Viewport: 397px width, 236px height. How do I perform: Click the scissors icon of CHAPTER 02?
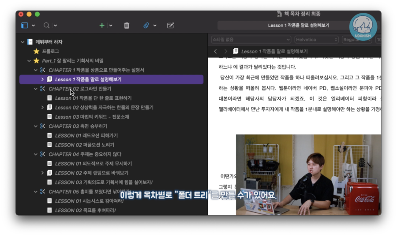[42, 89]
